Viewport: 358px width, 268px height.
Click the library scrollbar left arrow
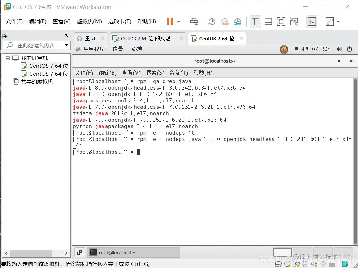point(6,253)
